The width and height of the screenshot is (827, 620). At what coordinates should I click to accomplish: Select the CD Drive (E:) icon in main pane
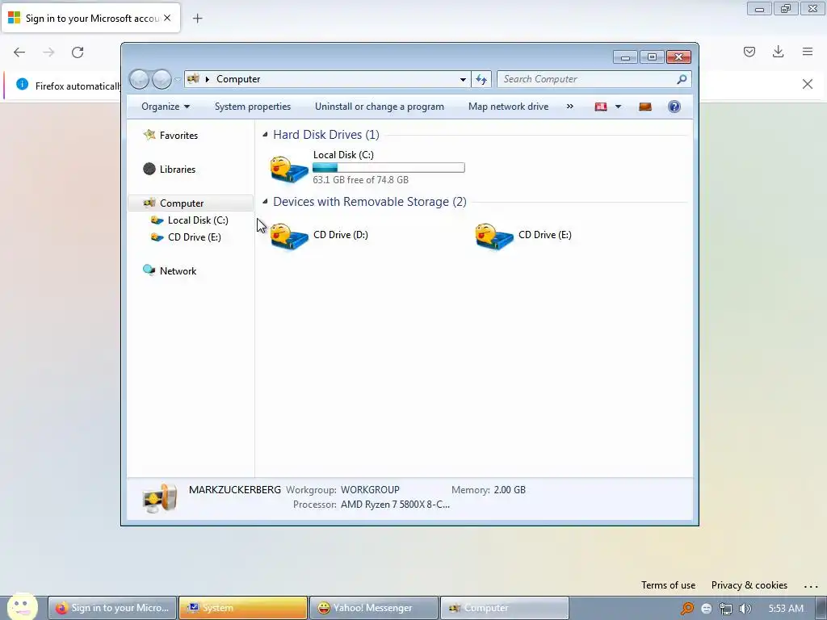[x=493, y=237]
